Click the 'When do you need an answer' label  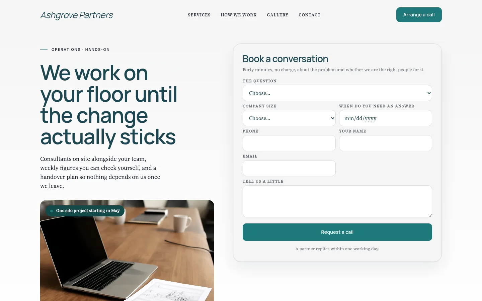(377, 106)
